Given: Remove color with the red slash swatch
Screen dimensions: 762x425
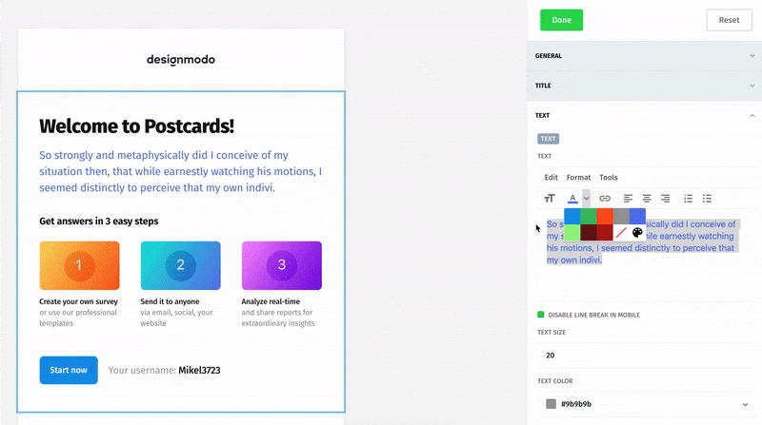Looking at the screenshot, I should pos(621,233).
